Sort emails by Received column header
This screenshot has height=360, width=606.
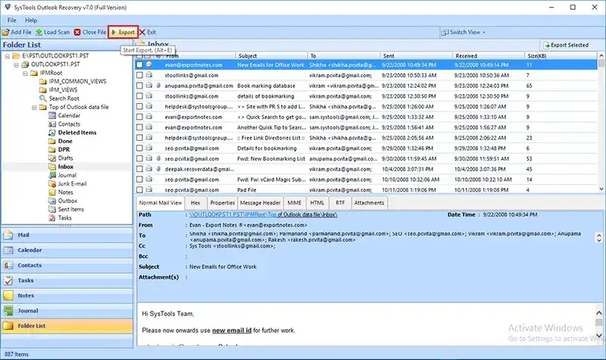[488, 56]
